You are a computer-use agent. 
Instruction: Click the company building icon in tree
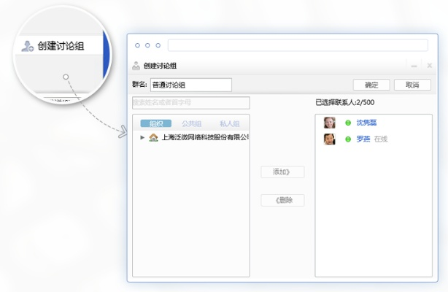coord(153,137)
